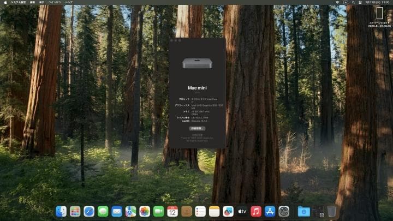393x221 pixels.
Task: Close the About This Mac window
Action: (x=172, y=40)
